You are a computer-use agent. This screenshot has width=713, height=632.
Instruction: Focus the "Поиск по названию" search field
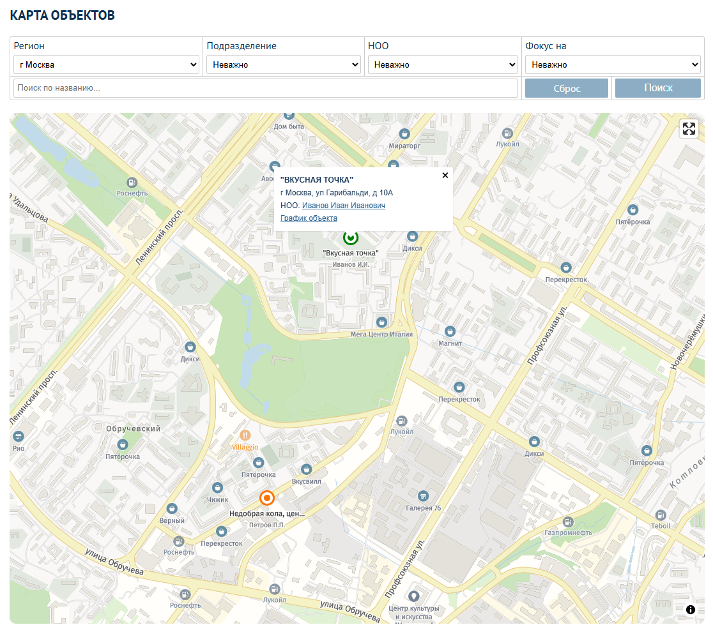(265, 88)
